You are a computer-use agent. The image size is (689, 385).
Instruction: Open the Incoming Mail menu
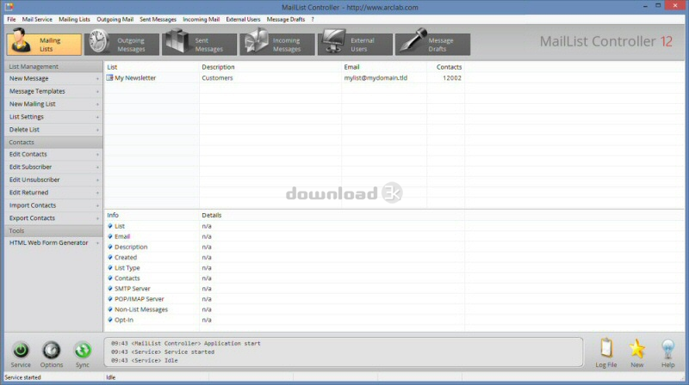(x=201, y=19)
